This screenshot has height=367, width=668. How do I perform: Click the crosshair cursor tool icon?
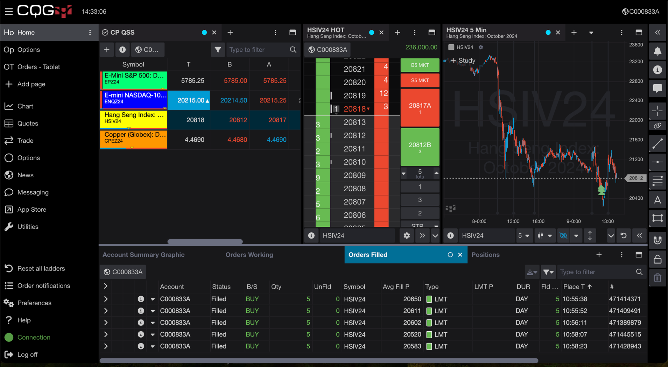(x=657, y=111)
